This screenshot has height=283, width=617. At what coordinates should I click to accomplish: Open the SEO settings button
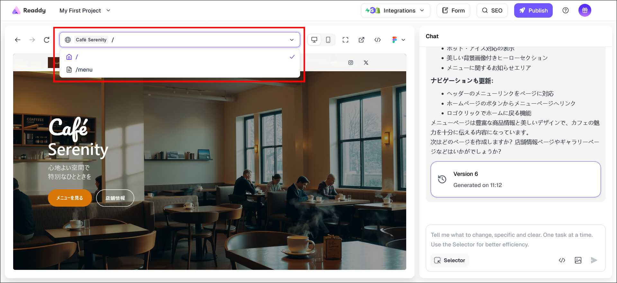pyautogui.click(x=492, y=11)
